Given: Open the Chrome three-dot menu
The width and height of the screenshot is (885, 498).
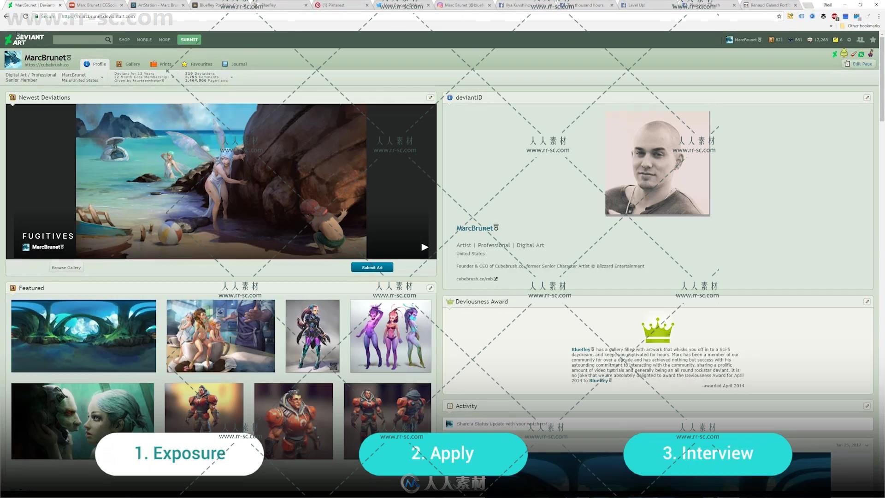Looking at the screenshot, I should click(x=879, y=16).
